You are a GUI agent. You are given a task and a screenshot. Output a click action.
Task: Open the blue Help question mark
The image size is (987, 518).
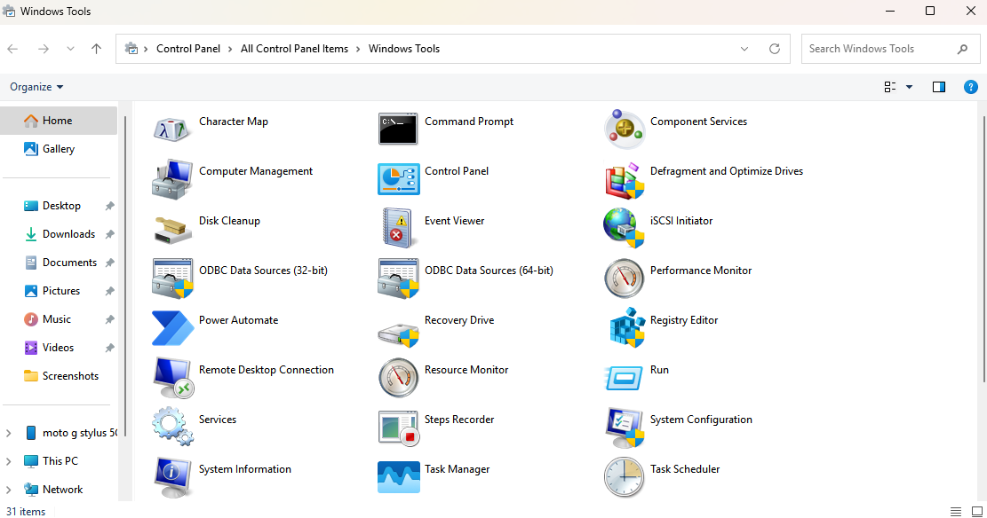click(971, 87)
